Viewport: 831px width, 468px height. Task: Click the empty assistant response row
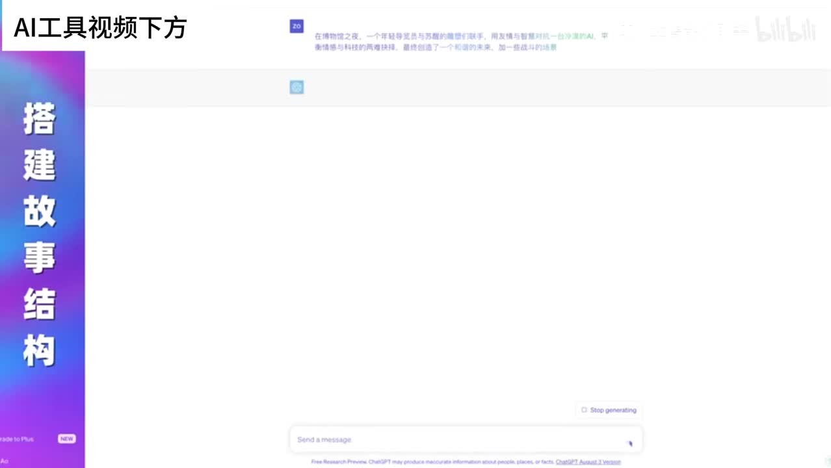tap(520, 87)
